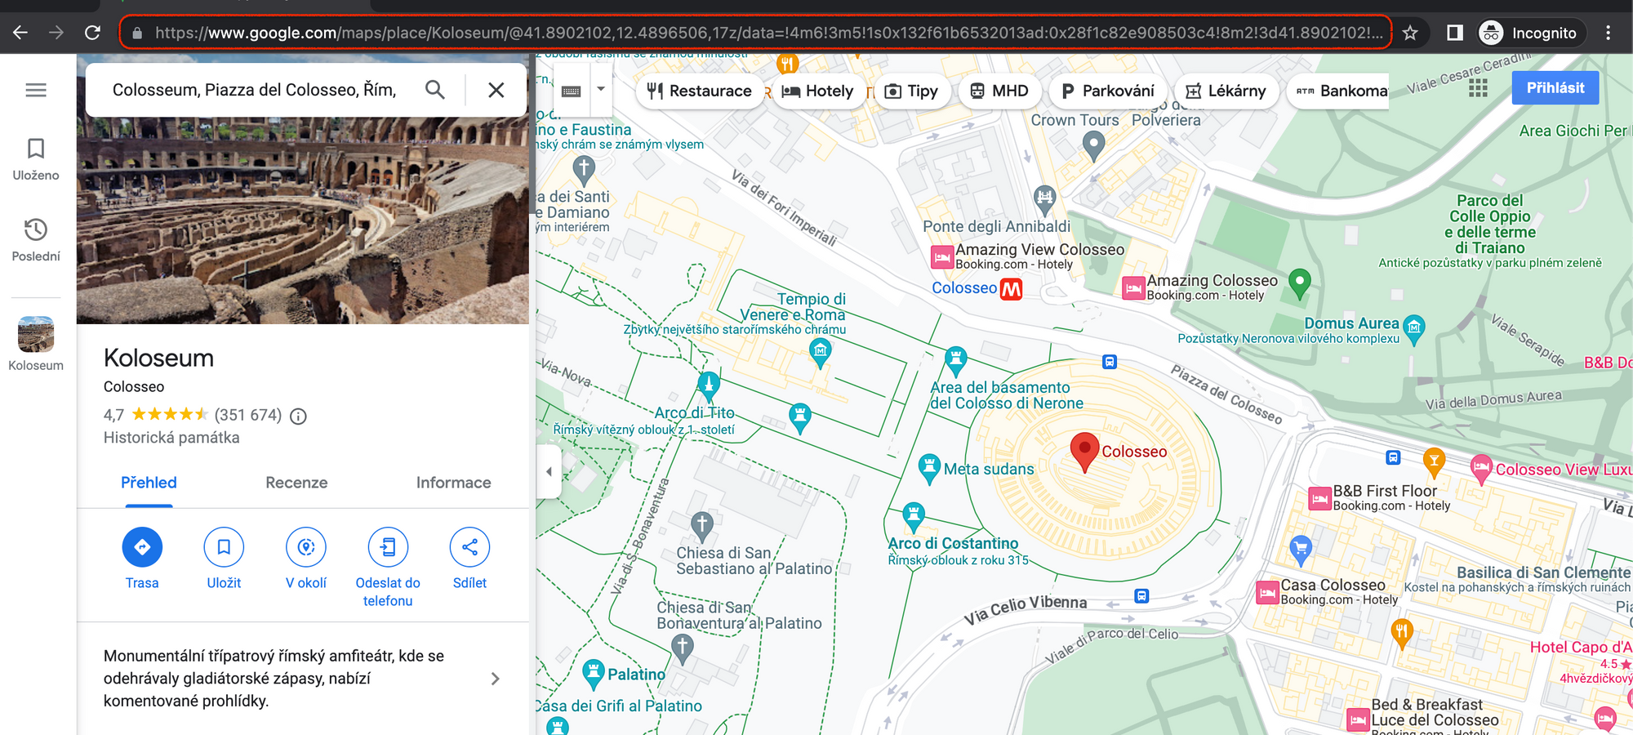Click the Domus Aurea museum marker
The width and height of the screenshot is (1633, 735).
[x=1414, y=330]
